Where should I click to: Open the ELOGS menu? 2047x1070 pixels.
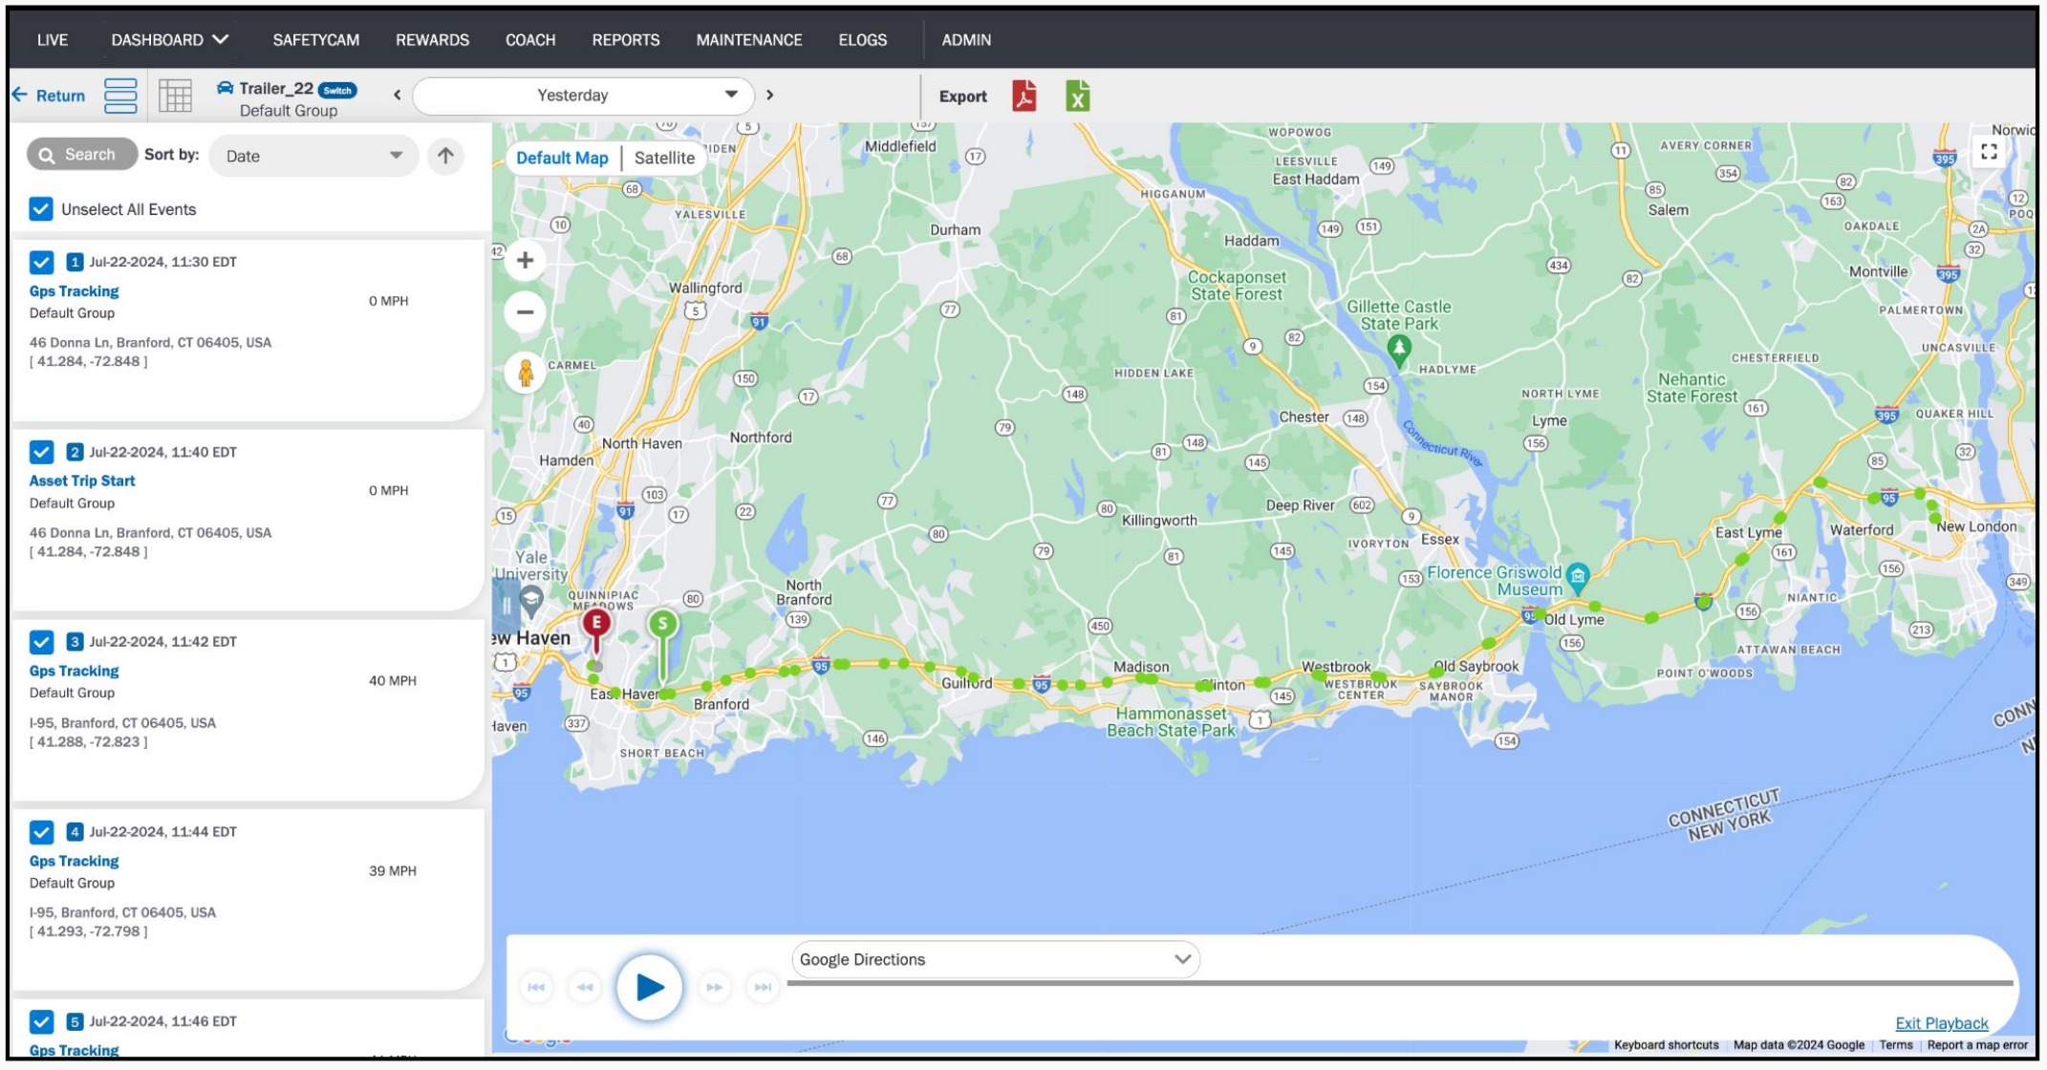point(863,39)
